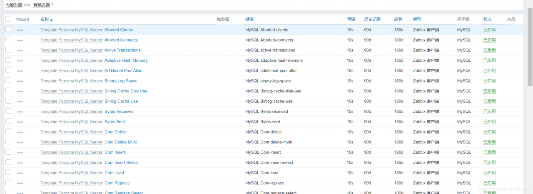Open wizard menu for Bytes Sent row
The width and height of the screenshot is (533, 194).
coord(20,122)
